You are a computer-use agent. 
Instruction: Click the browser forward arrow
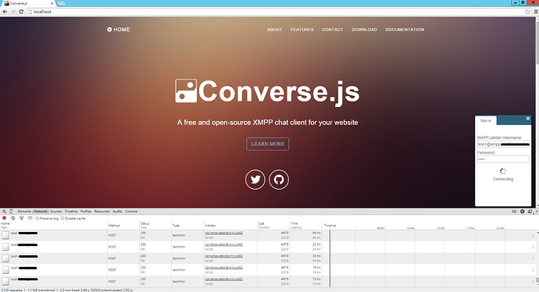pos(12,12)
